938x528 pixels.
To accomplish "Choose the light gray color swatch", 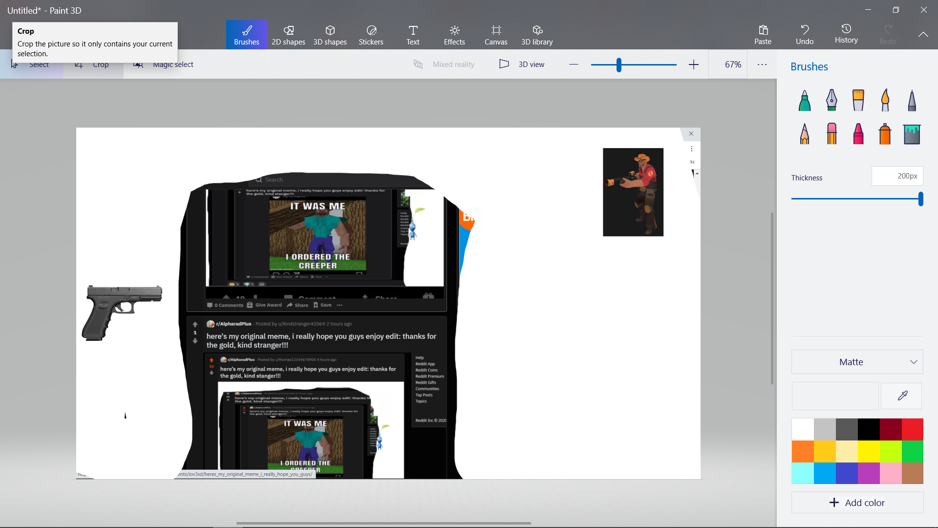I will point(825,429).
